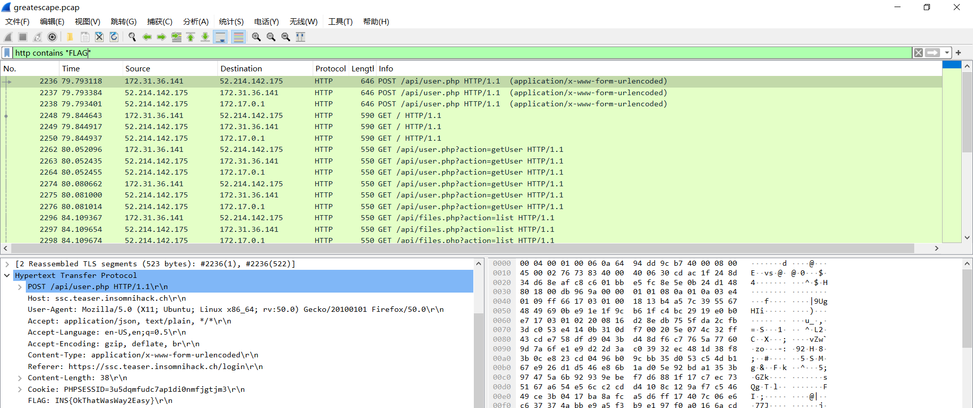The image size is (973, 408).
Task: Open display filter bookmarks icon
Action: (7, 53)
